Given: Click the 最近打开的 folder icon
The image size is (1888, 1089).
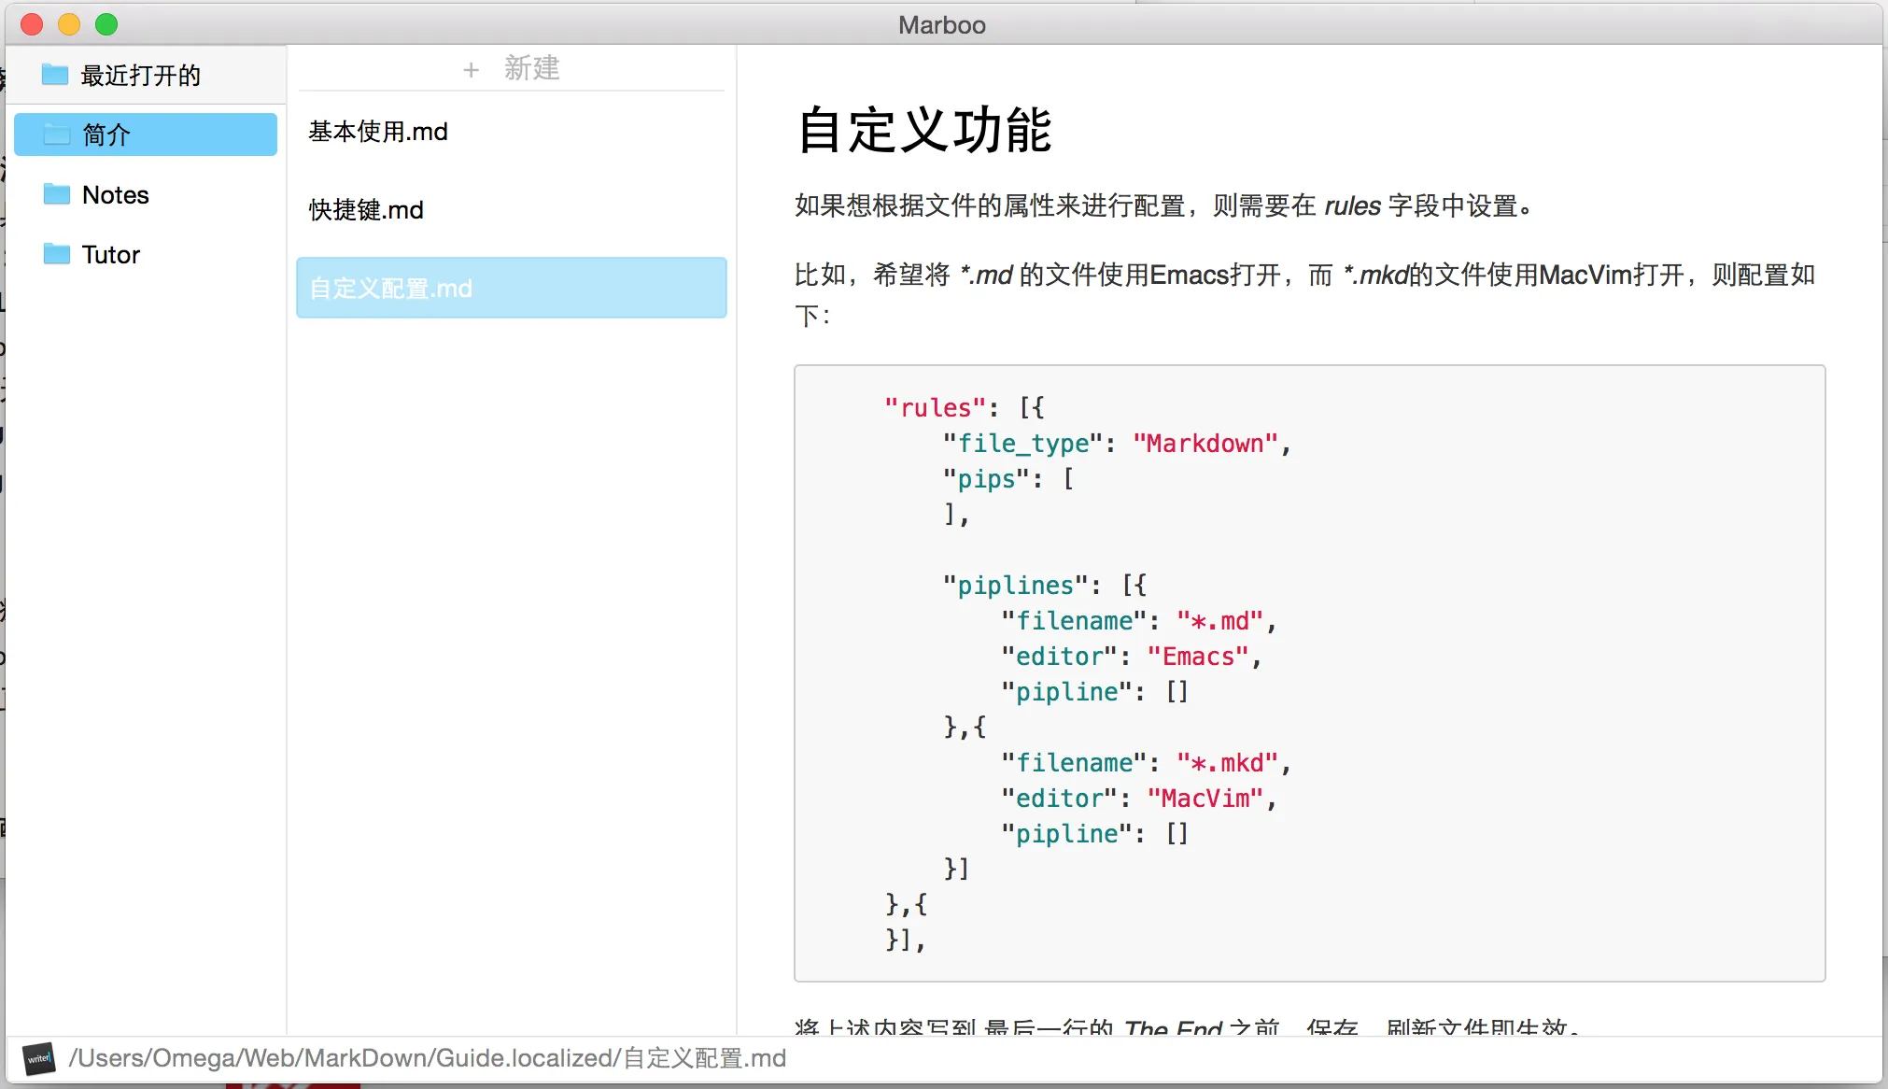Looking at the screenshot, I should [55, 75].
